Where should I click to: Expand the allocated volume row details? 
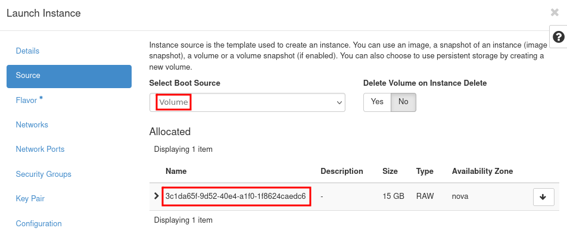pos(156,196)
